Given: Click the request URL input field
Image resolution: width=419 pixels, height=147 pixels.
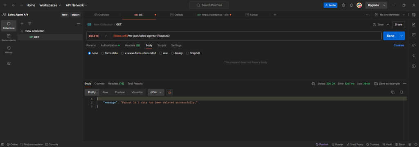Looking at the screenshot, I should coord(246,36).
